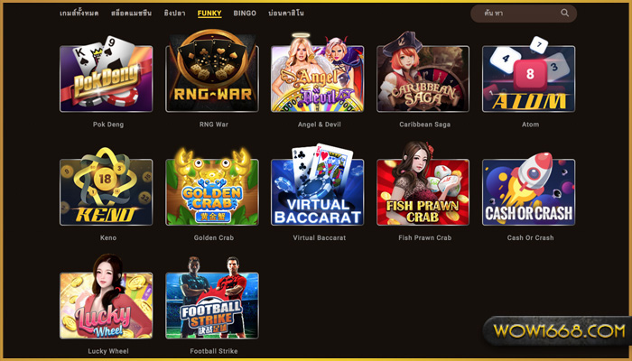
Task: Open the Fish Prawn Crab thumbnail
Action: [423, 184]
